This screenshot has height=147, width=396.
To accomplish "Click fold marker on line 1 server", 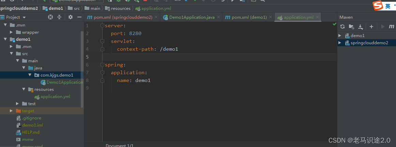I will [x=102, y=26].
